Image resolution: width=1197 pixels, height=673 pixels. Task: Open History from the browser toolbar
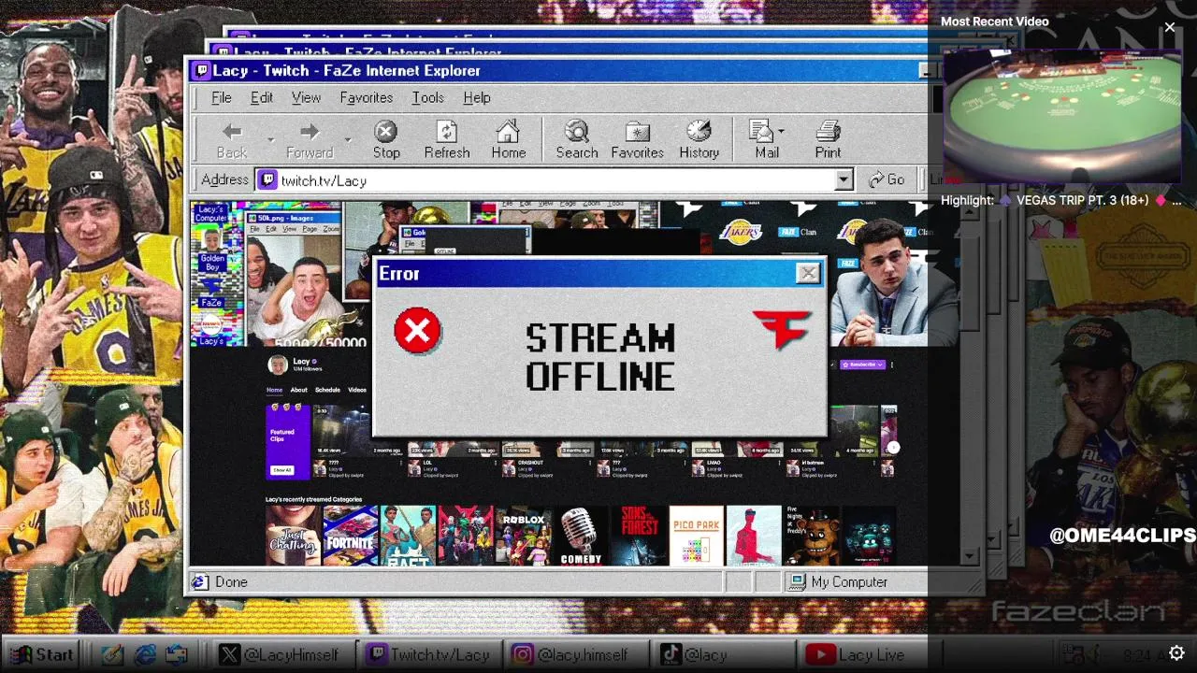tap(699, 132)
